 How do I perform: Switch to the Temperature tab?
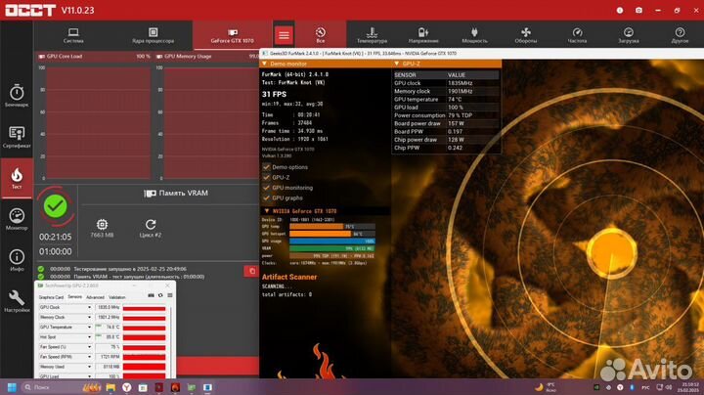tap(372, 35)
